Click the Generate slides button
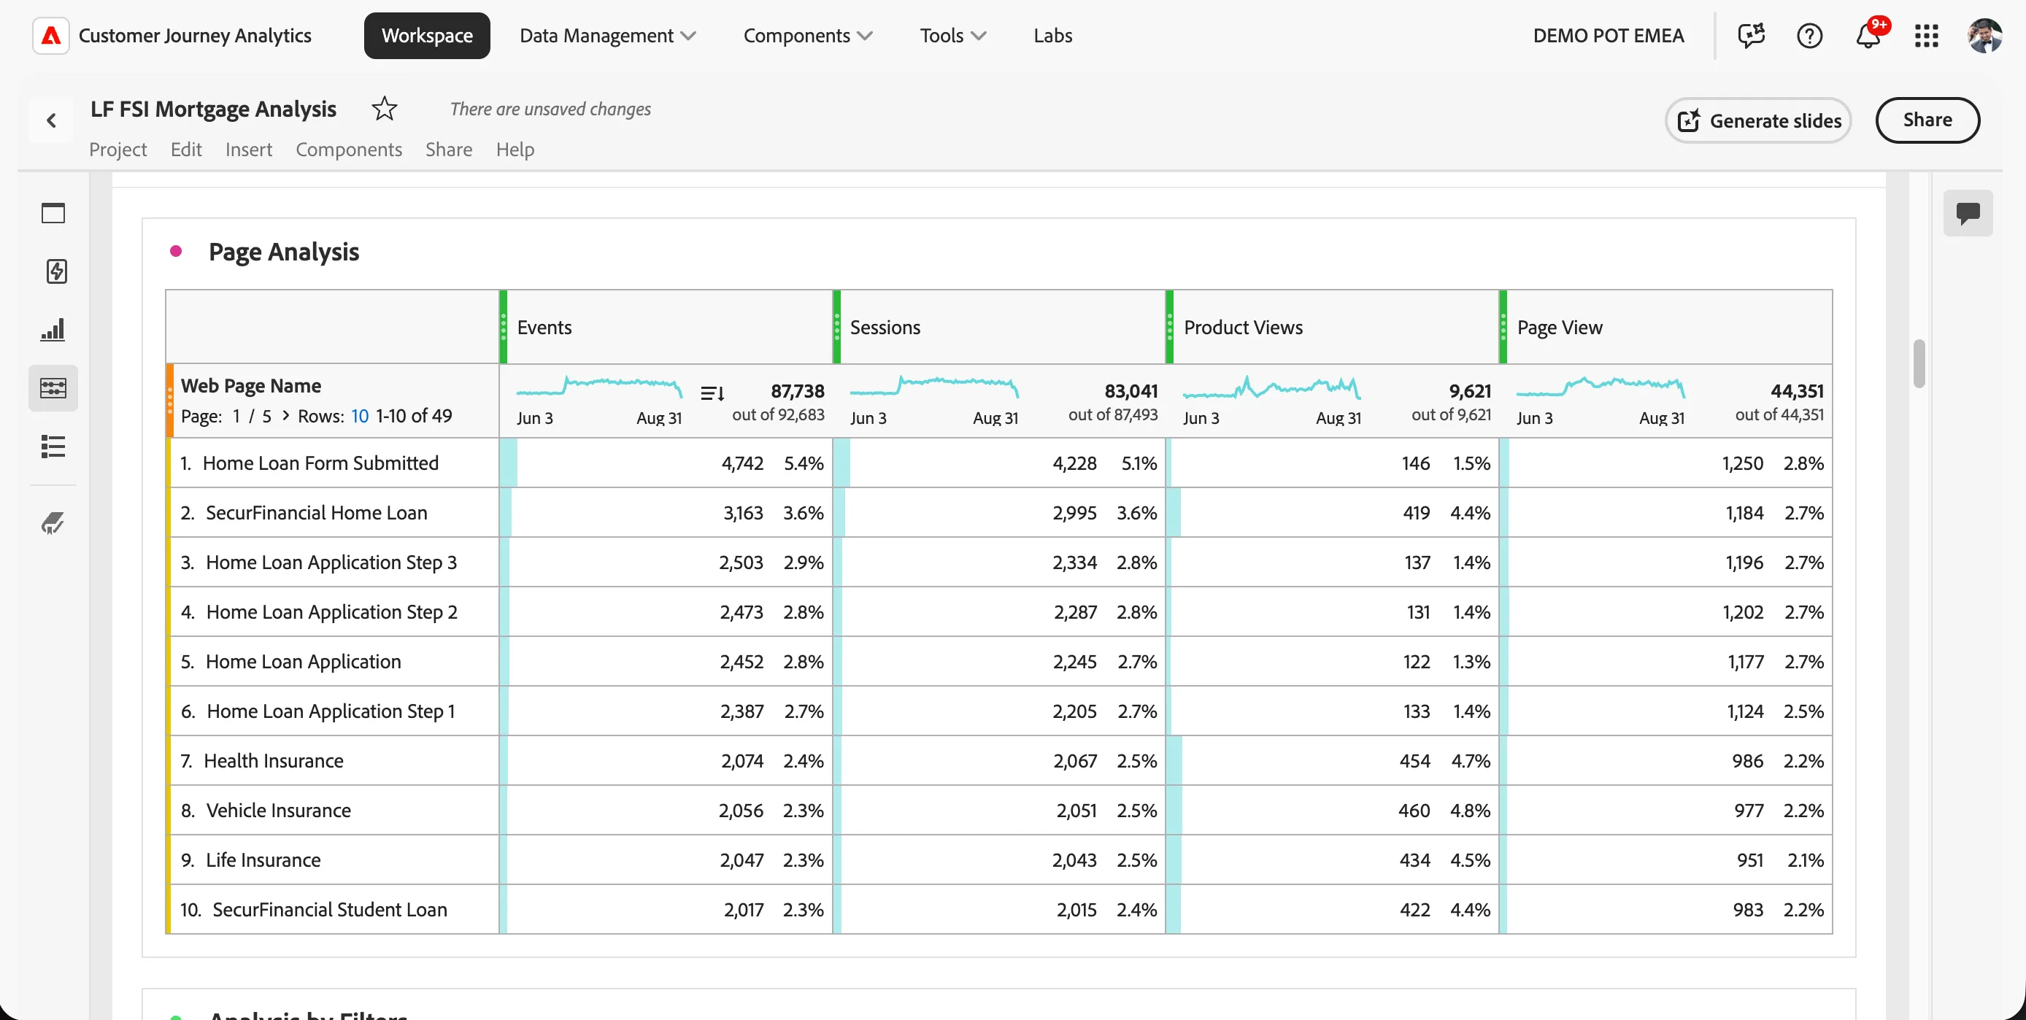Image resolution: width=2026 pixels, height=1020 pixels. click(1758, 120)
